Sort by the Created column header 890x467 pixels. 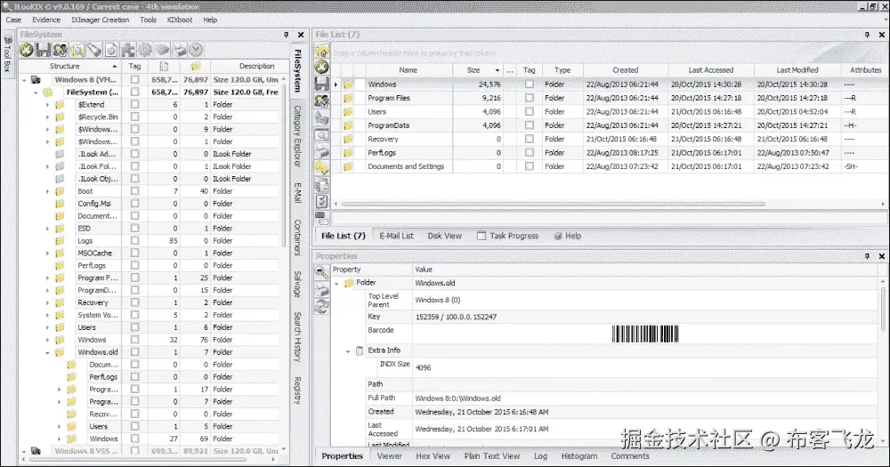pos(626,69)
